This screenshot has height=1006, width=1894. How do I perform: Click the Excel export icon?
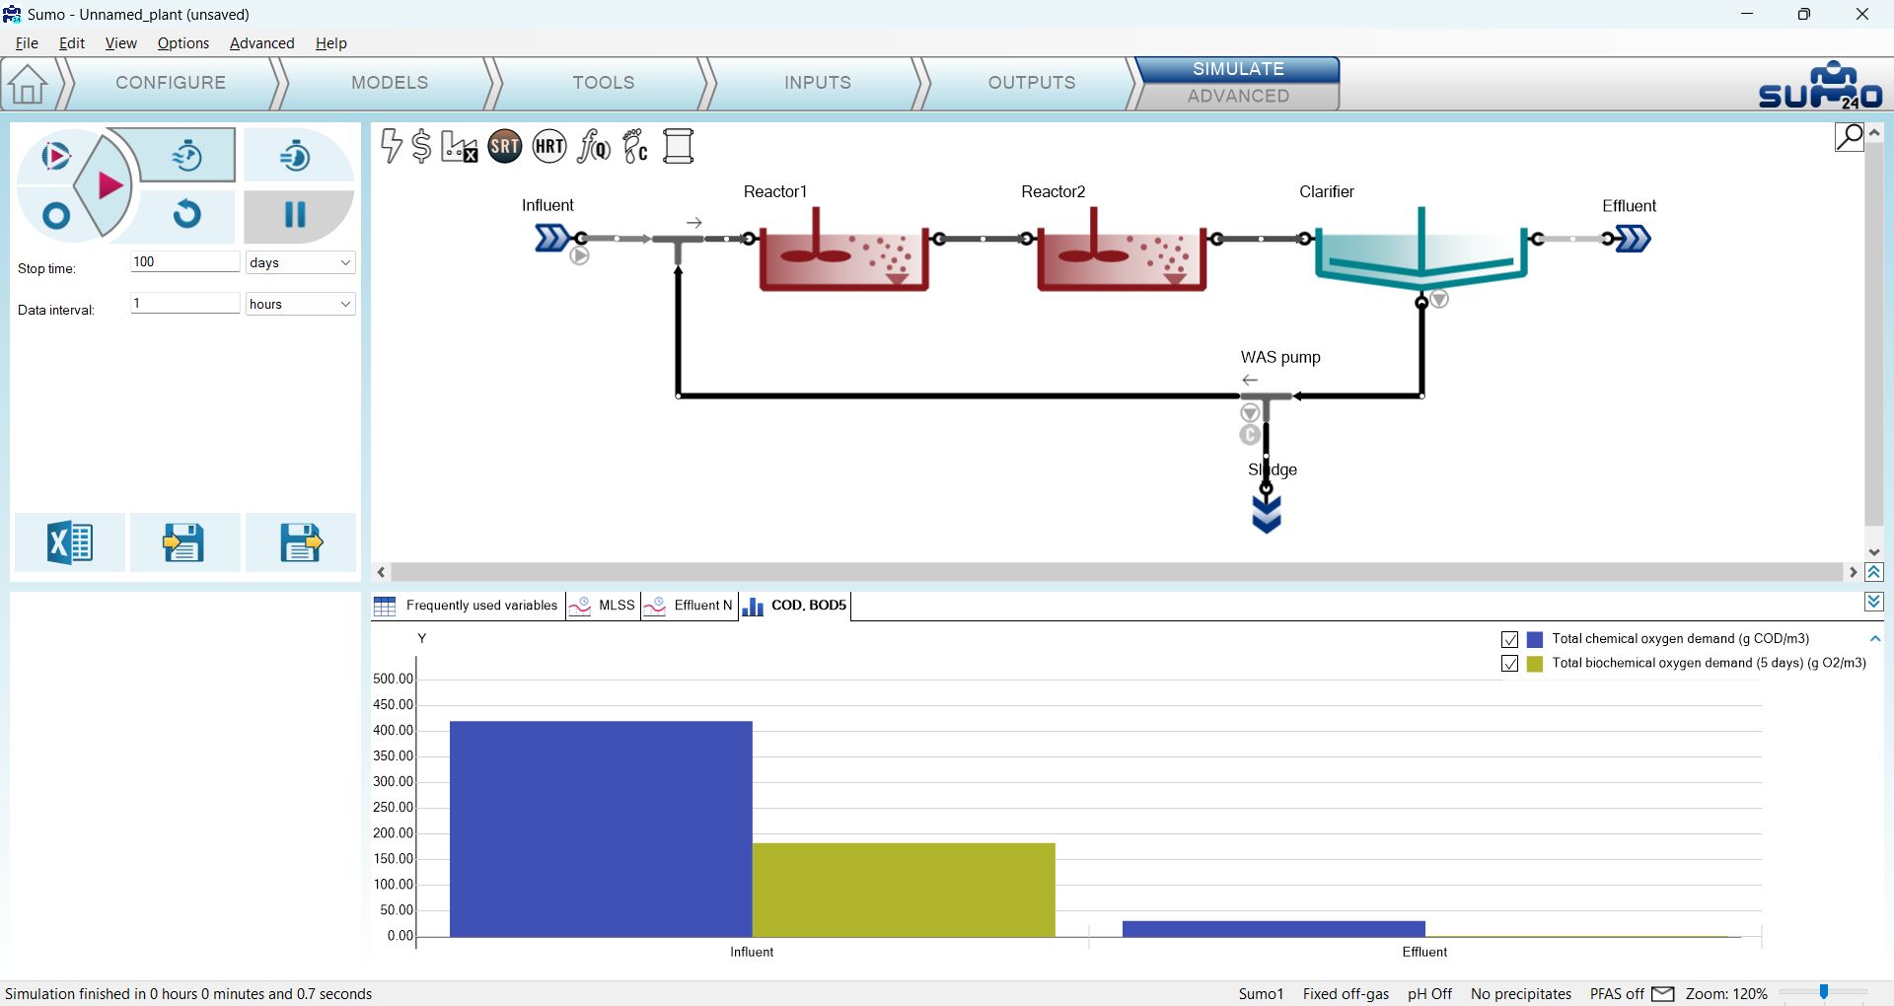(70, 542)
